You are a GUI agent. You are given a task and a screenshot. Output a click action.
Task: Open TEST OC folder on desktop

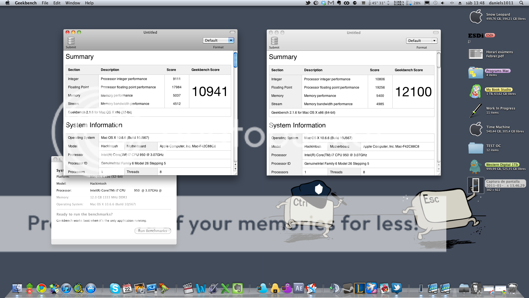[x=476, y=148]
